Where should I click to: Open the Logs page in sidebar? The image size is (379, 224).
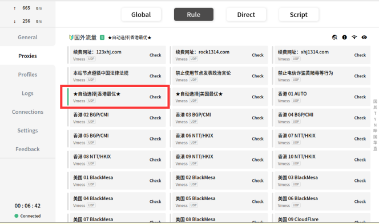tap(27, 93)
